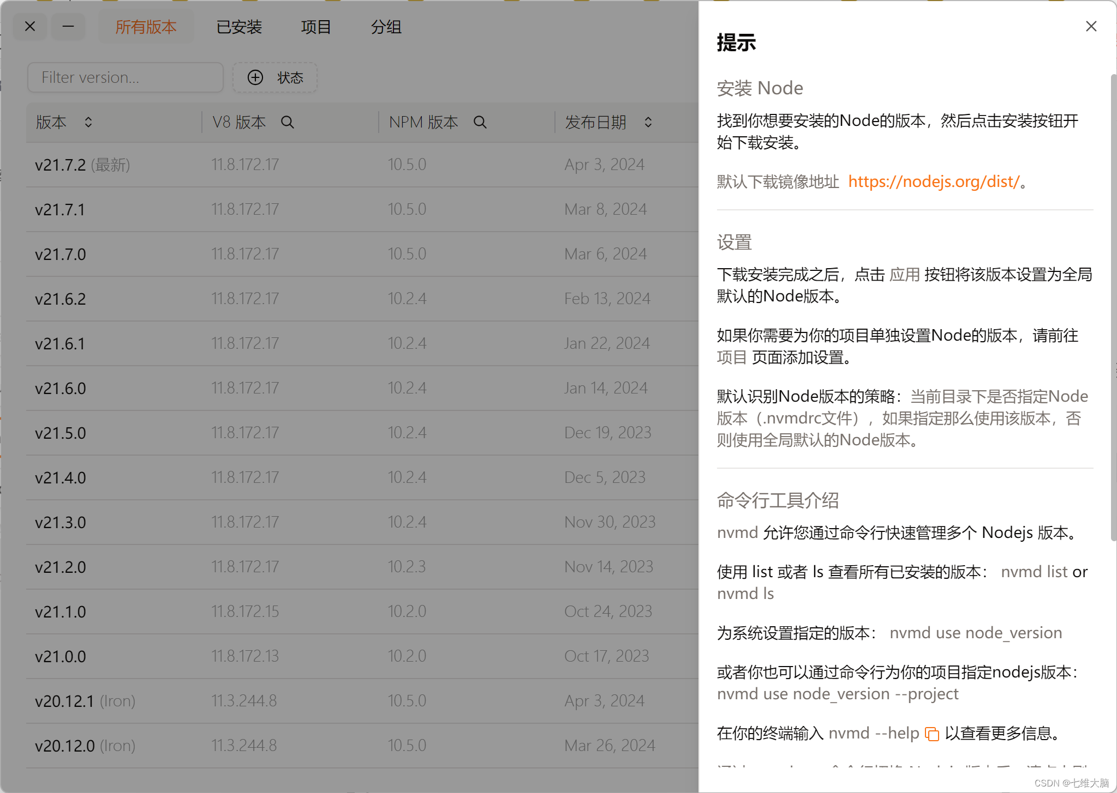Click release date Dec 19, 2023

click(608, 433)
